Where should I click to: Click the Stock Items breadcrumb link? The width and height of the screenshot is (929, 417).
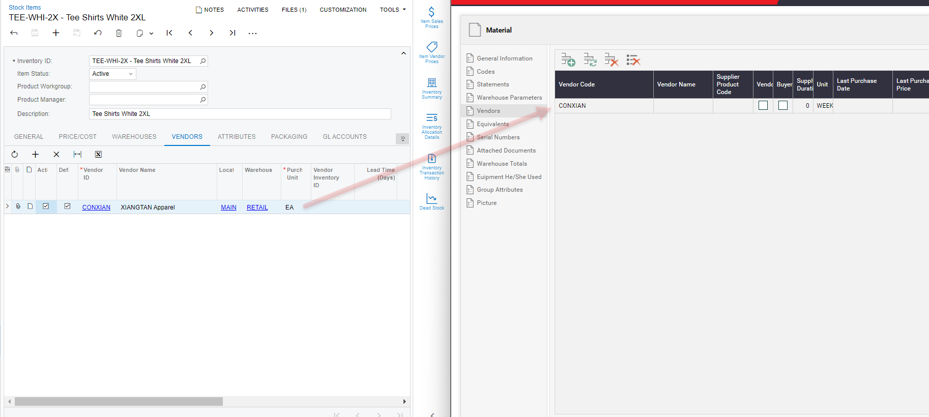point(25,8)
